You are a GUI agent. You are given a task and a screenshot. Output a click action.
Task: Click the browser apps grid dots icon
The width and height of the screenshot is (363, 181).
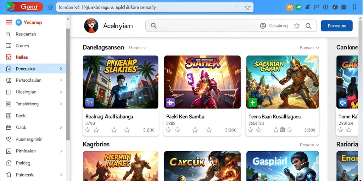354,7
